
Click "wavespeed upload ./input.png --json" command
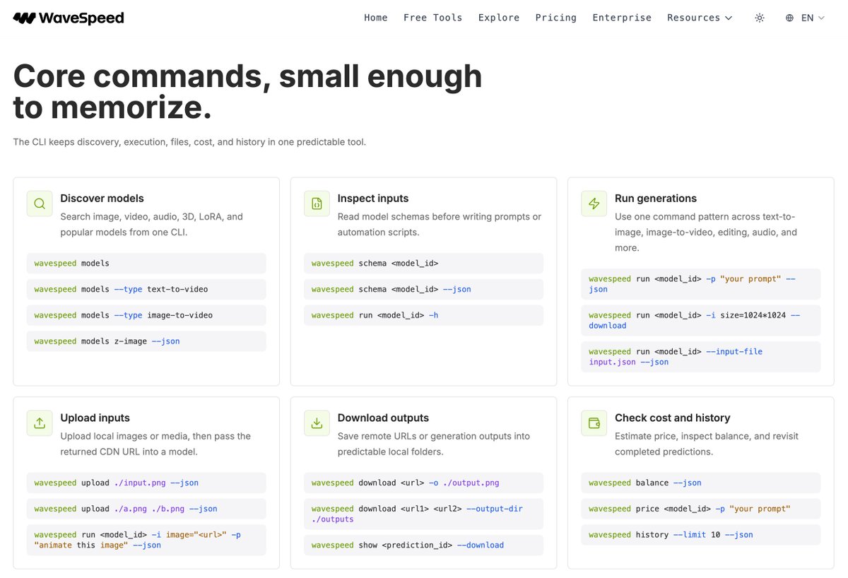coord(146,483)
